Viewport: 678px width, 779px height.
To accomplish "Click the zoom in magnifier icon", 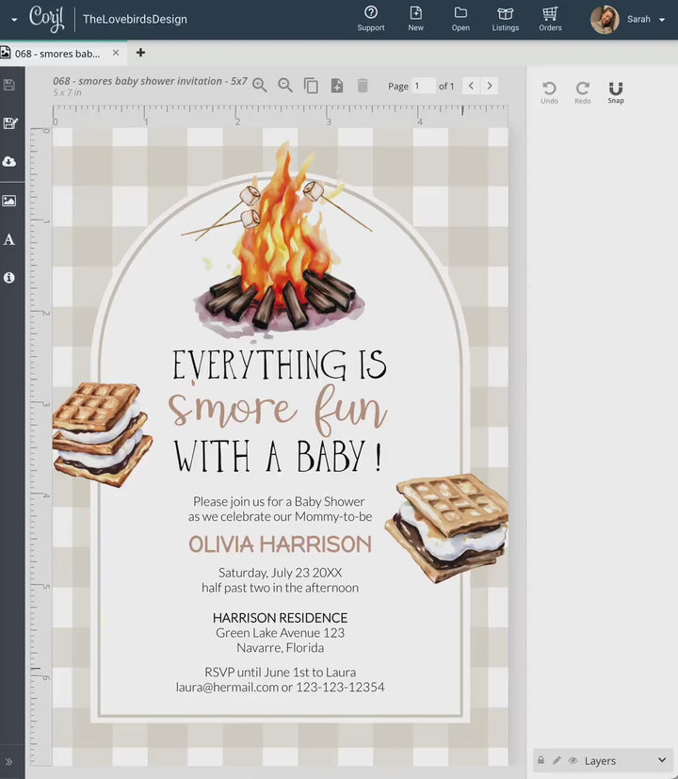I will (260, 86).
